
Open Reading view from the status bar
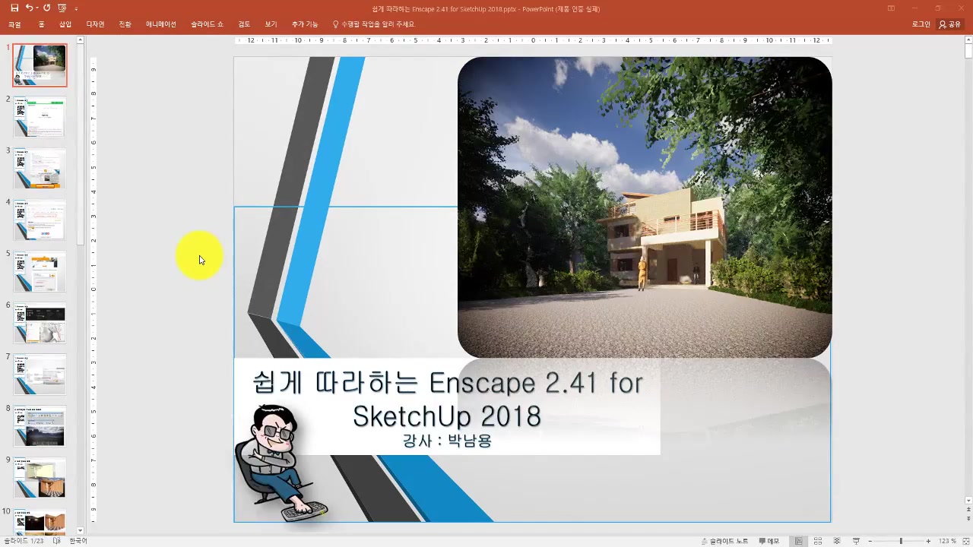pyautogui.click(x=835, y=539)
